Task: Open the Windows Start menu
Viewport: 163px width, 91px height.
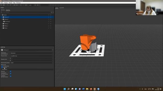Action: tap(65, 89)
